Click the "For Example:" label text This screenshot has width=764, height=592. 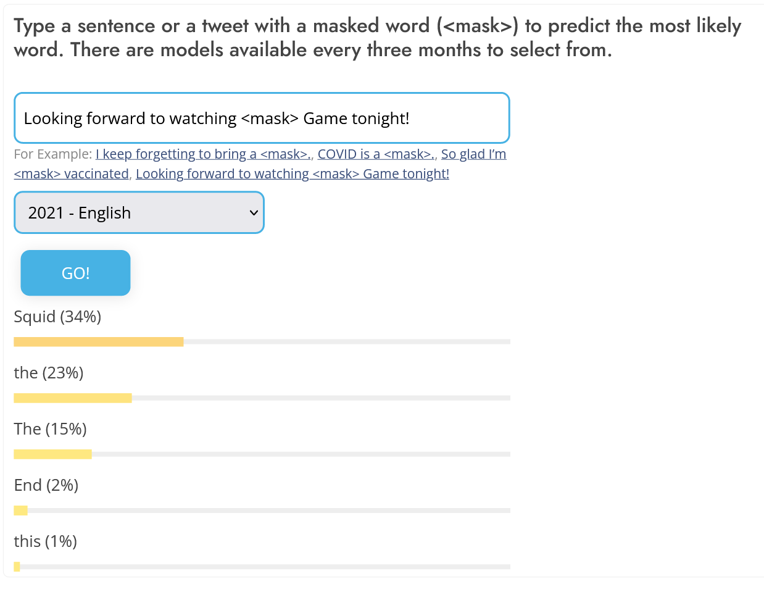(x=52, y=154)
